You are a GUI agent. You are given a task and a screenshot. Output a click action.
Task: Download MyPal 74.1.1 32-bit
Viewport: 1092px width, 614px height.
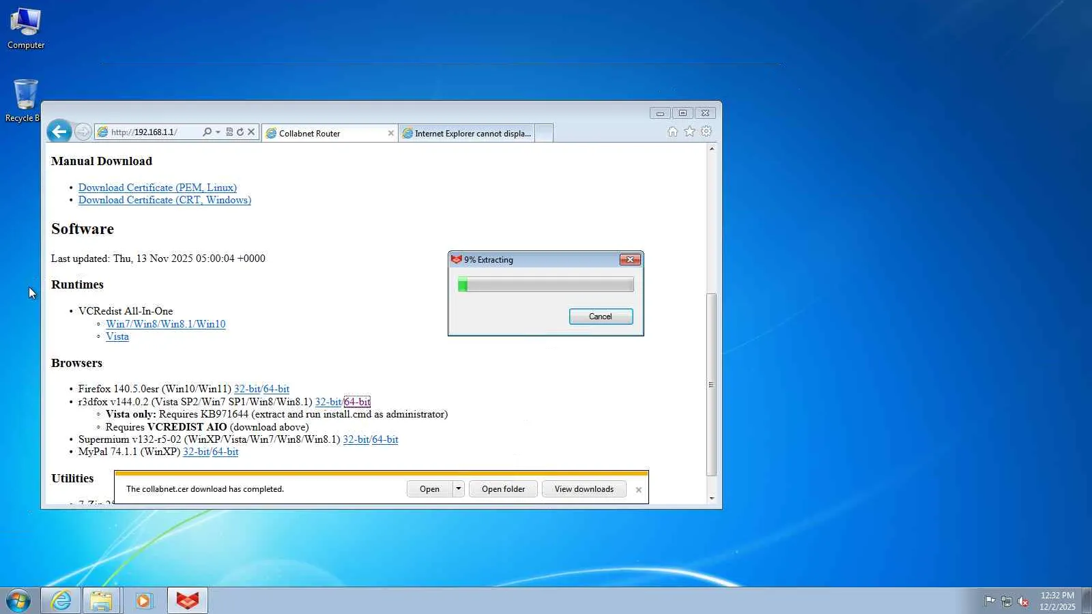pyautogui.click(x=196, y=452)
